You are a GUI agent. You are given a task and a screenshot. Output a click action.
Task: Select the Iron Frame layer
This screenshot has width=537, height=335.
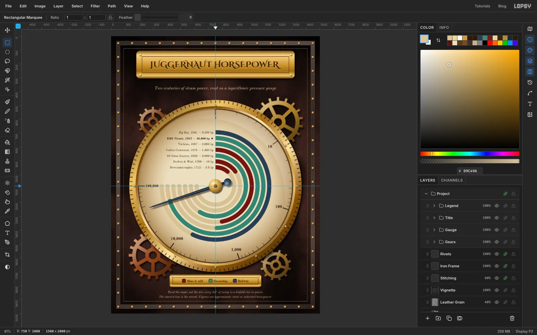pos(470,266)
